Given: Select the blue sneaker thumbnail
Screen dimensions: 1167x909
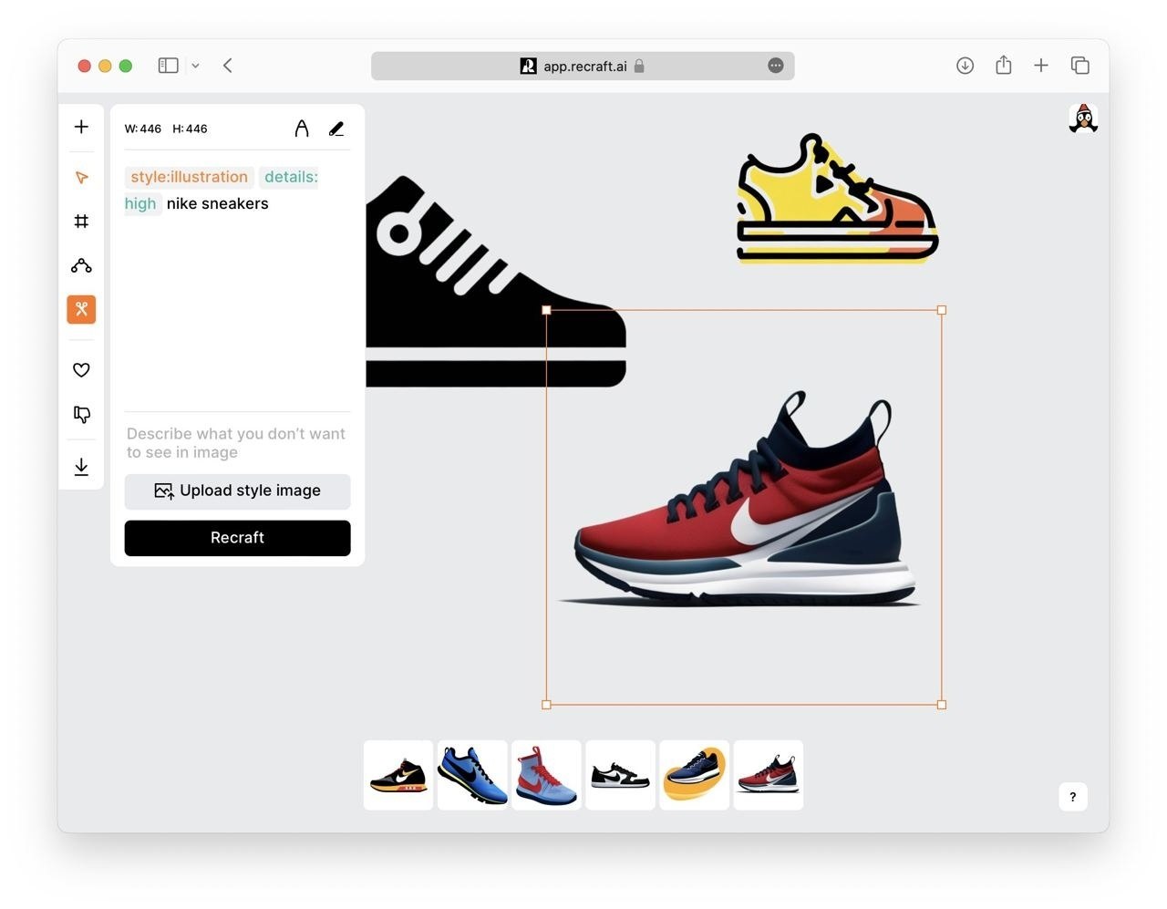Looking at the screenshot, I should 472,775.
